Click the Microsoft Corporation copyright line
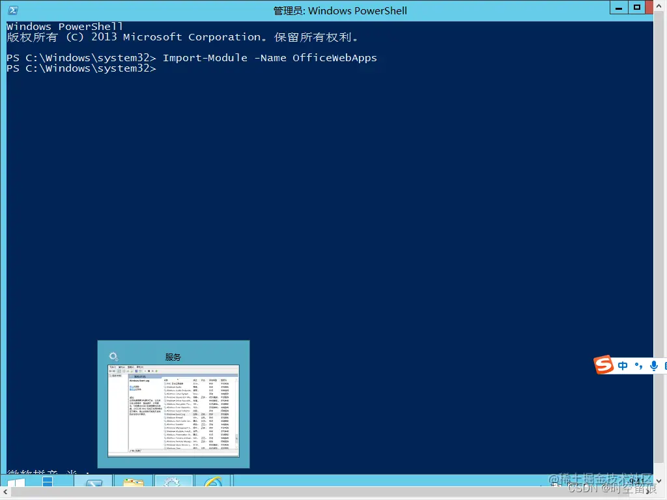The height and width of the screenshot is (500, 667). click(x=182, y=37)
